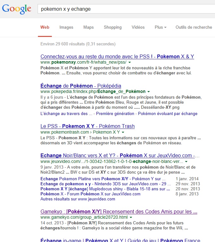Viewport: 215px width, 242px height.
Task: Expand arrow next to gamekyo.com URL
Action: pos(131,217)
